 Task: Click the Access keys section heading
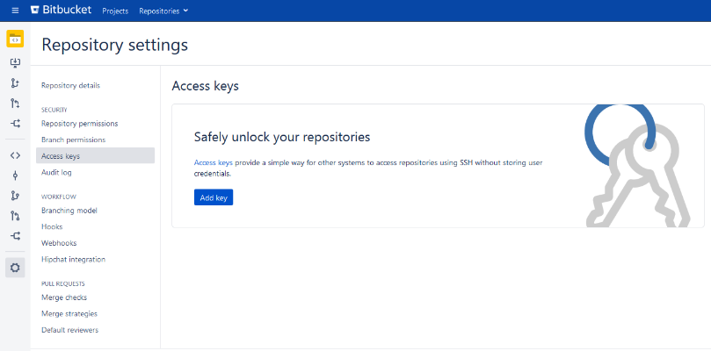coord(205,86)
